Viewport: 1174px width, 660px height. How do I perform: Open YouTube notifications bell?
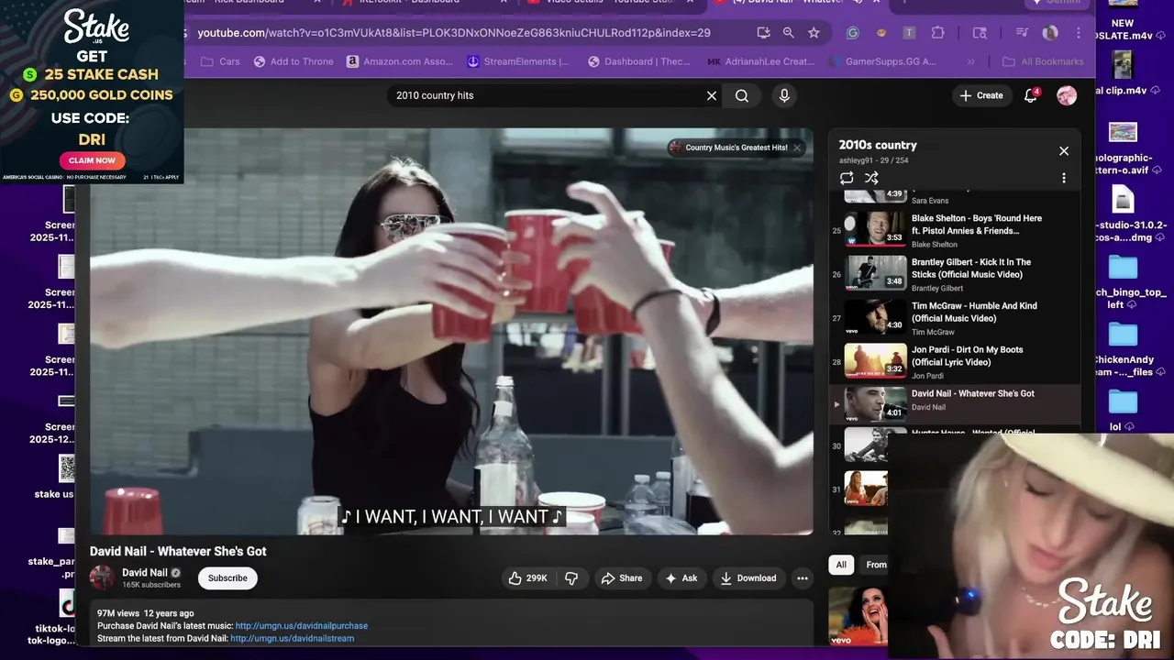pos(1031,95)
